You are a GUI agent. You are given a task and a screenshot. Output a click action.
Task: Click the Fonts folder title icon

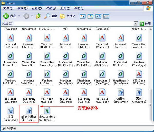pos(3,3)
